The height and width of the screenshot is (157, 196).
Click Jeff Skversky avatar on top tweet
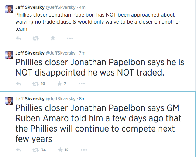click(9, 9)
